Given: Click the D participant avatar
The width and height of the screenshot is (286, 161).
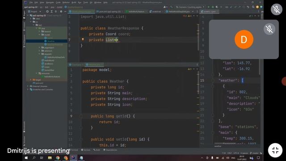Looking at the screenshot, I should (x=244, y=39).
